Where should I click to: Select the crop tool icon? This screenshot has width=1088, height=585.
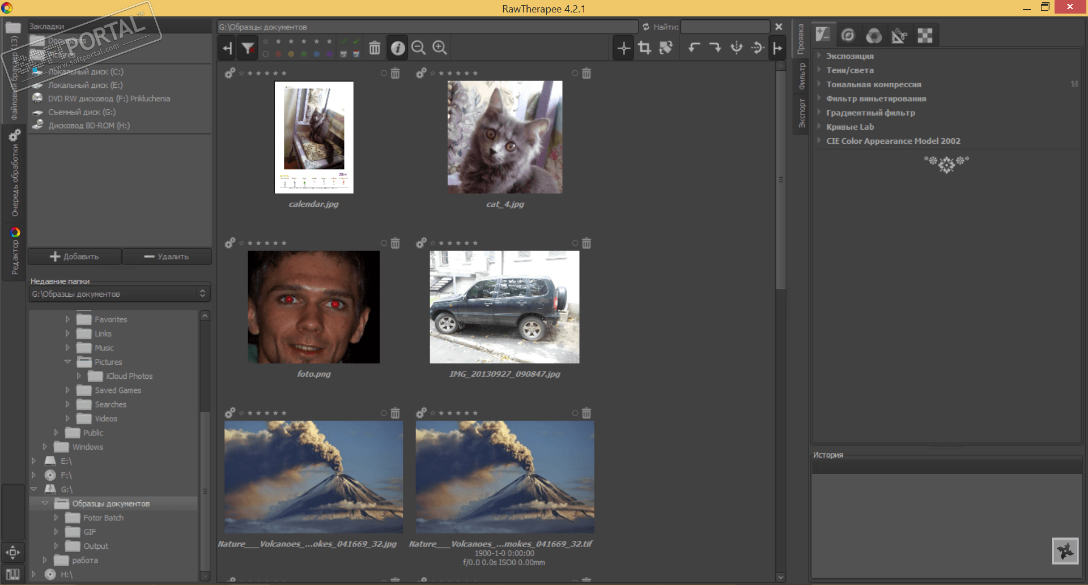point(645,48)
